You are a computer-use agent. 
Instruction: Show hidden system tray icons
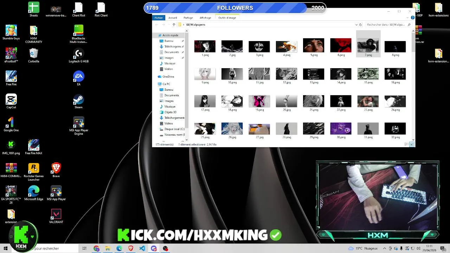tap(385, 248)
